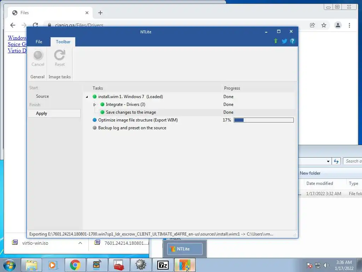The height and width of the screenshot is (272, 362).
Task: Click the Export WIM progress bar
Action: pos(264,120)
